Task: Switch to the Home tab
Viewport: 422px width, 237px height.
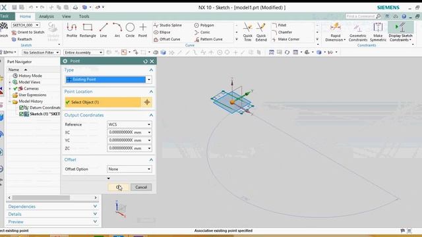Action: [x=25, y=16]
